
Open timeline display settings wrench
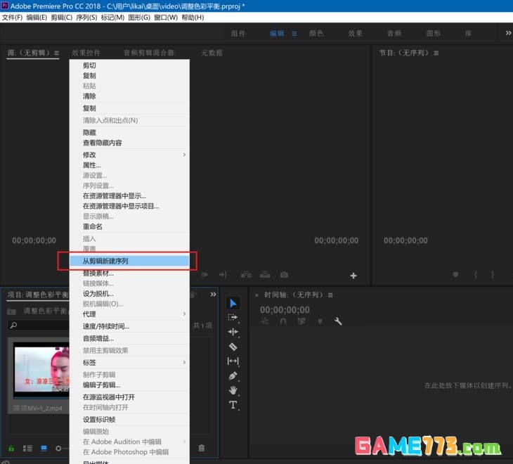pyautogui.click(x=338, y=321)
